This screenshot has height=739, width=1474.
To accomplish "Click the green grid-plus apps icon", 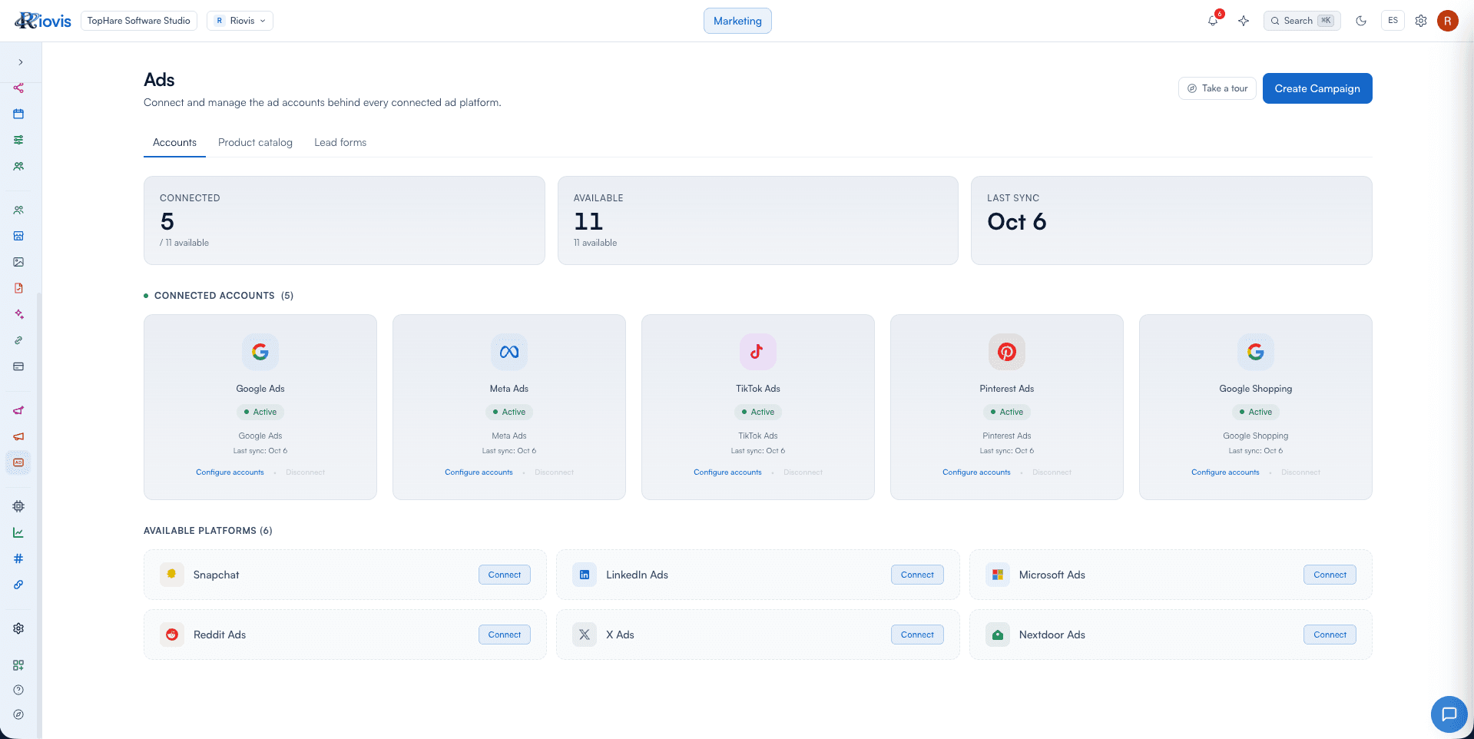I will tap(18, 665).
